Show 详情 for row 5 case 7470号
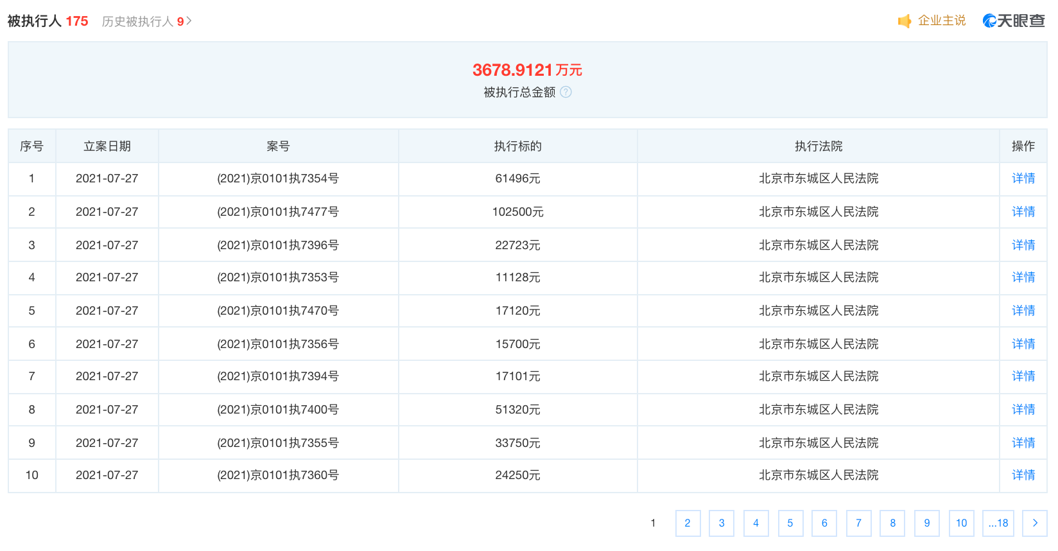 click(1023, 311)
